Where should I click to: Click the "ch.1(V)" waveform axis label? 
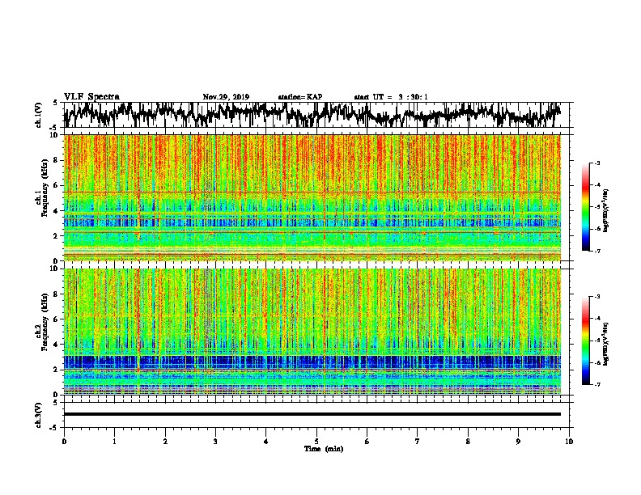[x=39, y=115]
